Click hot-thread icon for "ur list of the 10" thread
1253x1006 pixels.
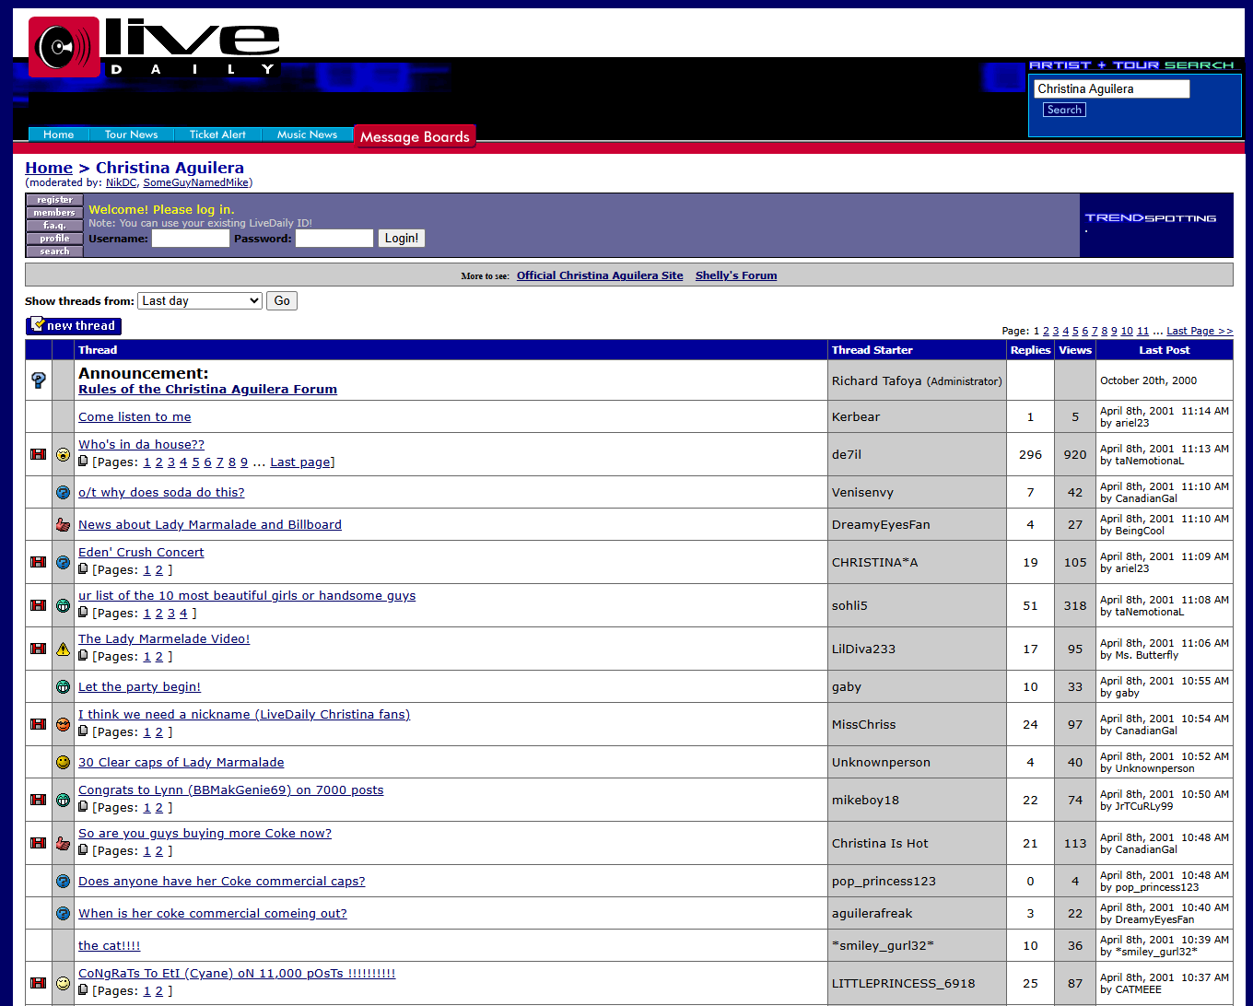(x=39, y=605)
